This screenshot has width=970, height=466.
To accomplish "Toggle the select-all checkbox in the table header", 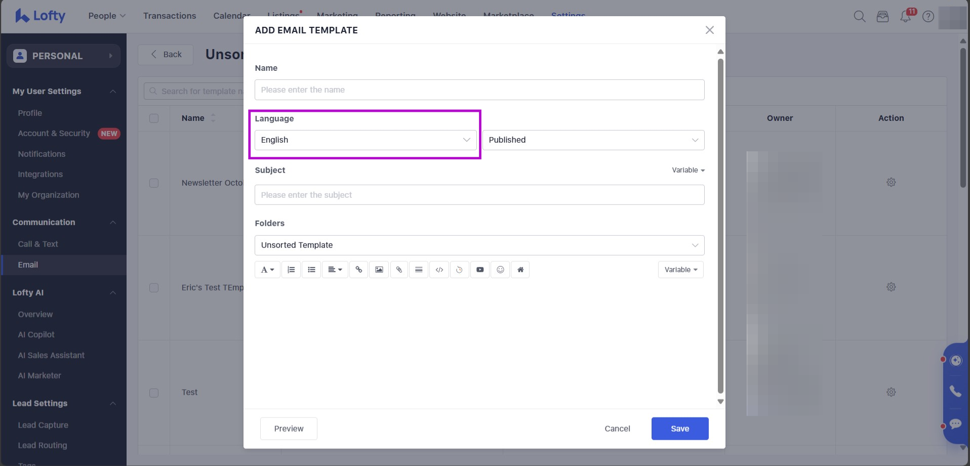I will click(x=154, y=118).
